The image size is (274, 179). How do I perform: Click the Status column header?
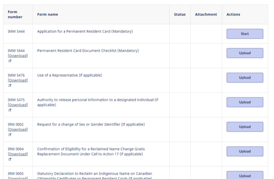(179, 15)
